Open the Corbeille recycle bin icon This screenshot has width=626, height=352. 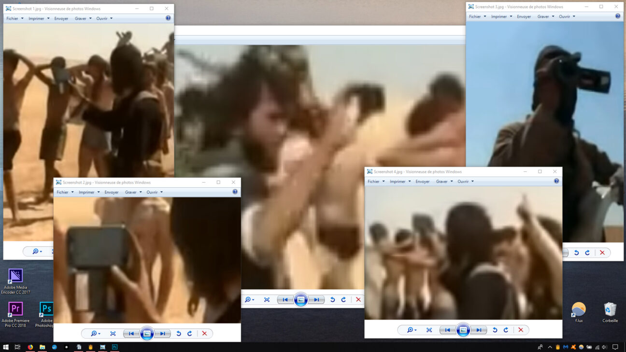click(x=610, y=312)
